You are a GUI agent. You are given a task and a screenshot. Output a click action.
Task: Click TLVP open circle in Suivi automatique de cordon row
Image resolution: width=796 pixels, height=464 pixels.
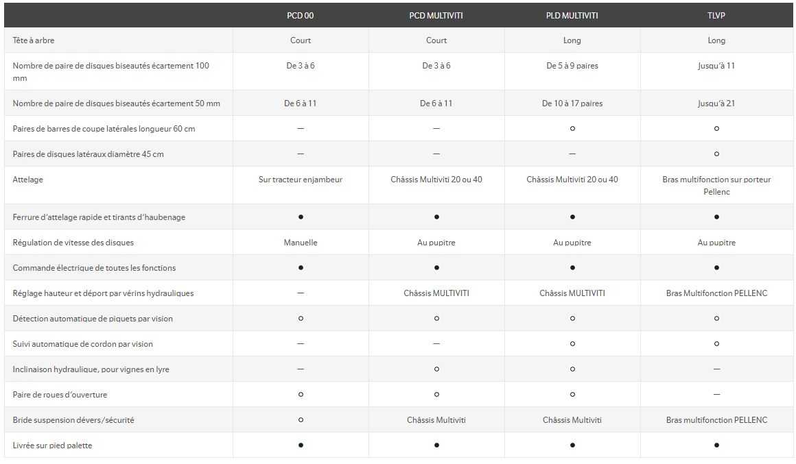716,344
